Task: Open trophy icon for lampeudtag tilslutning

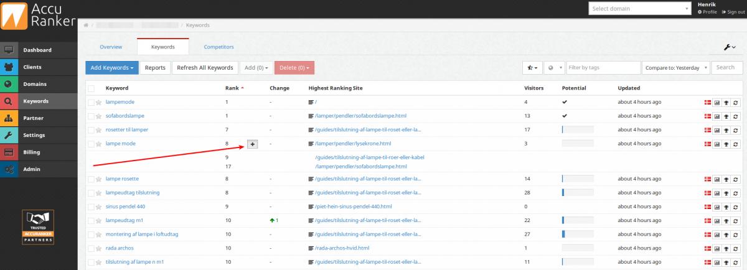Action: [x=726, y=193]
